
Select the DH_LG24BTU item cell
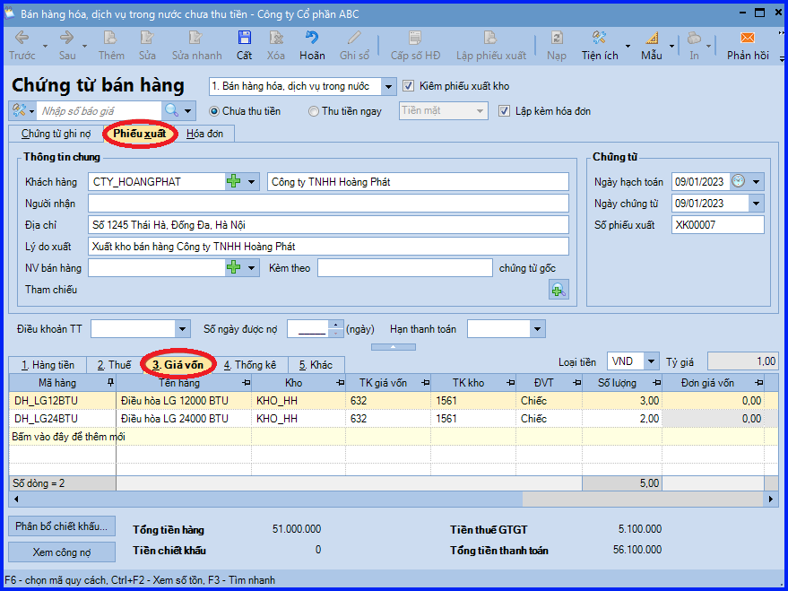coord(63,419)
